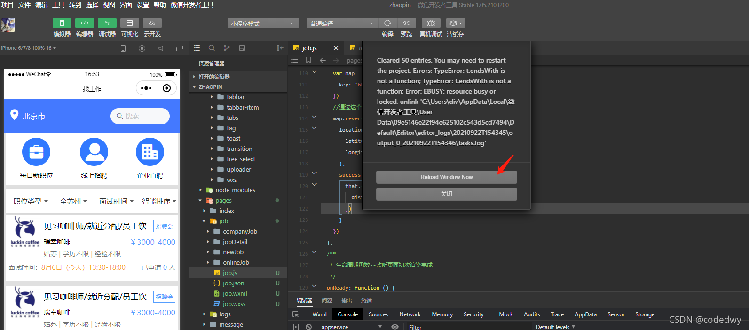749x330 pixels.
Task: Click the detach simulator window icon
Action: pyautogui.click(x=179, y=48)
